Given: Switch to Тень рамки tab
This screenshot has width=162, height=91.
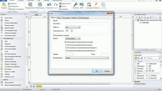Looking at the screenshot, I should (x=66, y=18).
